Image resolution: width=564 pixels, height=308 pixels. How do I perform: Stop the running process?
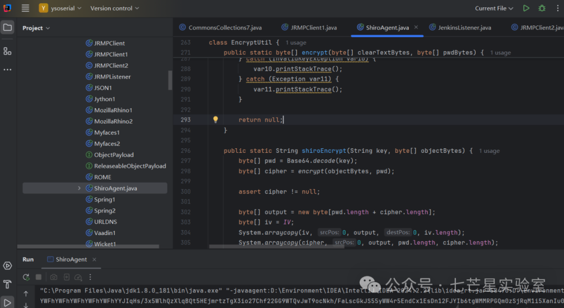point(39,277)
